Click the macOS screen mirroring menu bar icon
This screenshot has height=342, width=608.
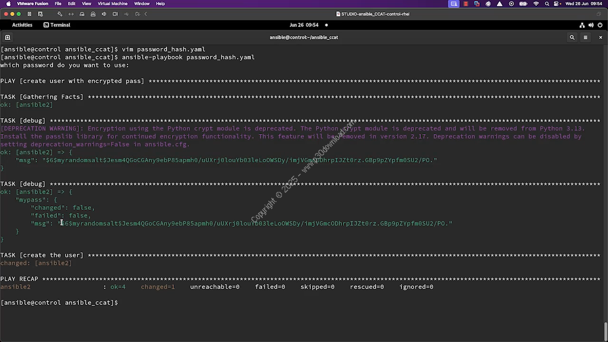tap(454, 4)
